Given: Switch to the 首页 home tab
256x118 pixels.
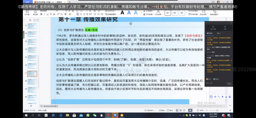Looking at the screenshot, I should (28, 2).
